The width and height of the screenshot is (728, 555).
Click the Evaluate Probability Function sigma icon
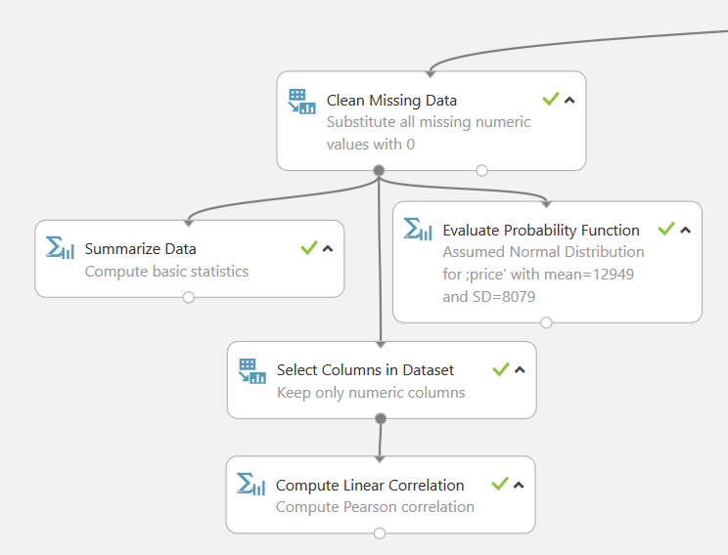(x=418, y=230)
